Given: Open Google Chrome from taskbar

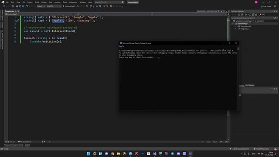Looking at the screenshot, I should pyautogui.click(x=112, y=154).
